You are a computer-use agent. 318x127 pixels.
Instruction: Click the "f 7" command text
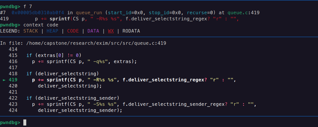coord(27,6)
